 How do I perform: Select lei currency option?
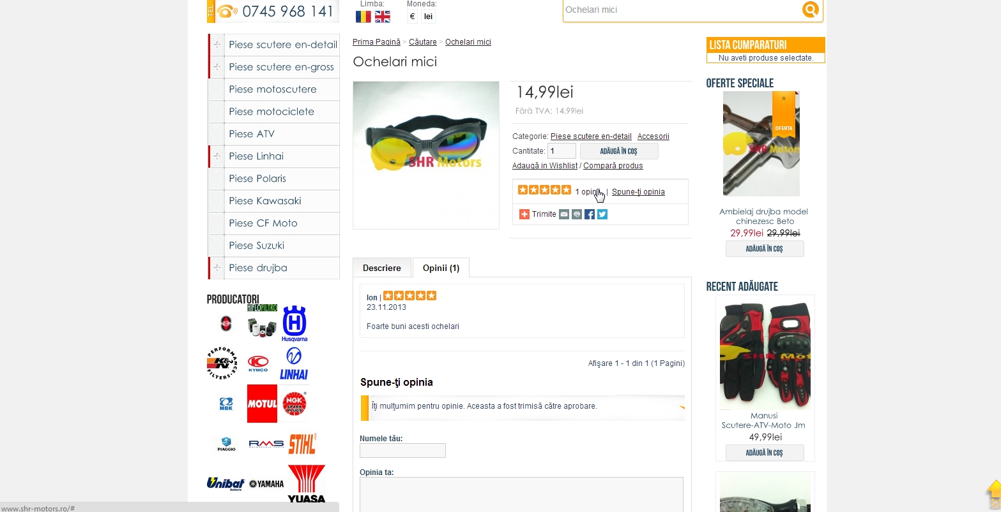[x=428, y=17]
